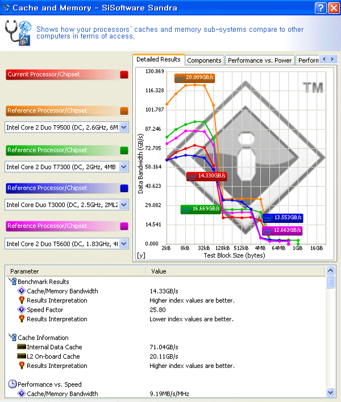Viewport: 341px width, 402px height.
Task: Click the Sandra title bar icon
Action: pyautogui.click(x=6, y=8)
